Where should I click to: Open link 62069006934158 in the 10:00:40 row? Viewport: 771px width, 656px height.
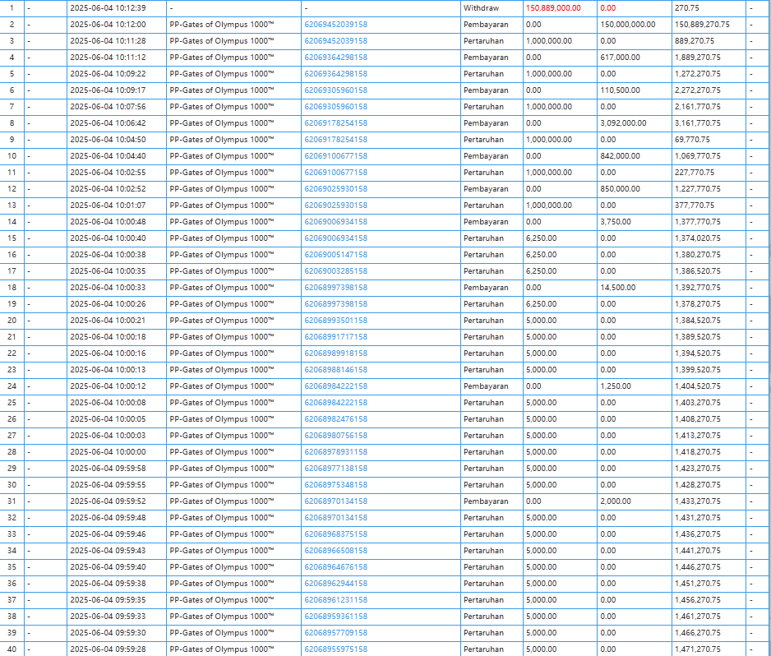click(x=336, y=238)
